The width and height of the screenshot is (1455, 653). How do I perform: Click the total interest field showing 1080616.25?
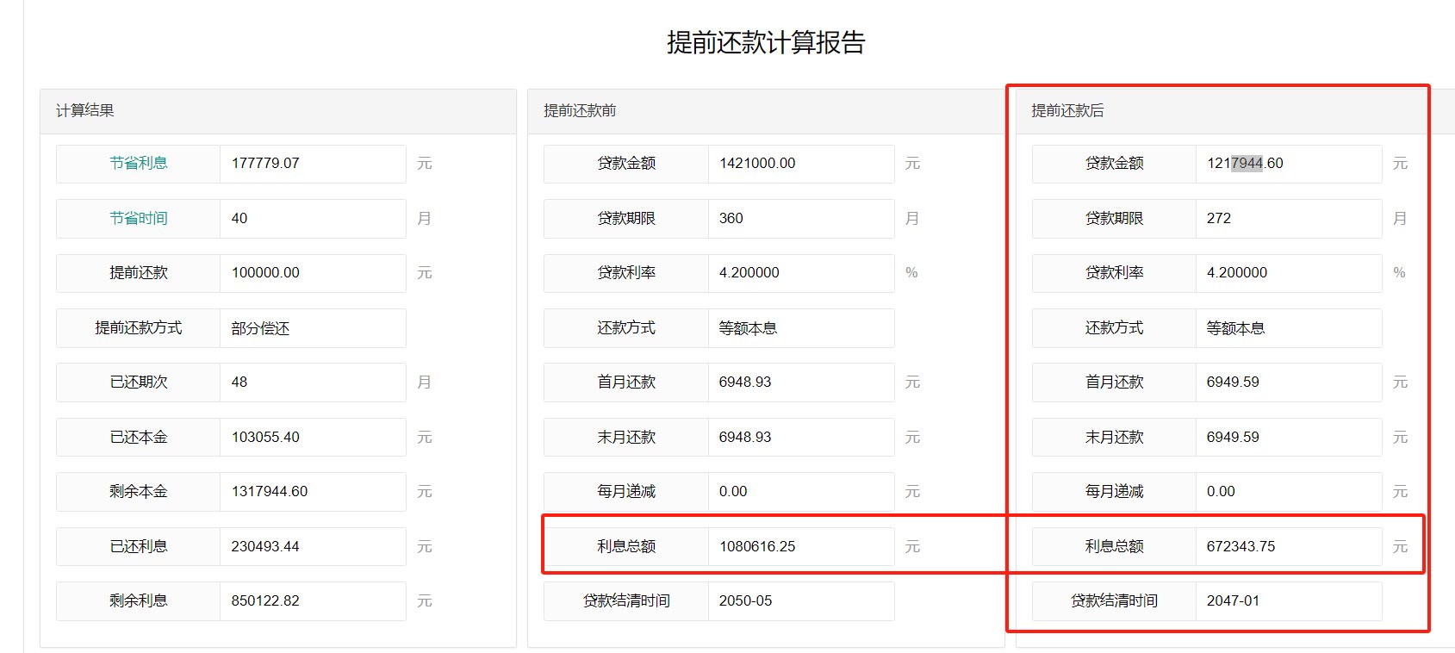click(x=799, y=547)
